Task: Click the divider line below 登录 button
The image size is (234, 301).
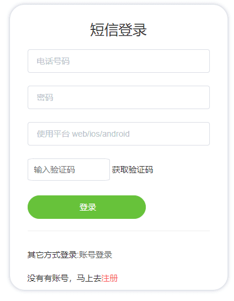Action: pos(119,231)
